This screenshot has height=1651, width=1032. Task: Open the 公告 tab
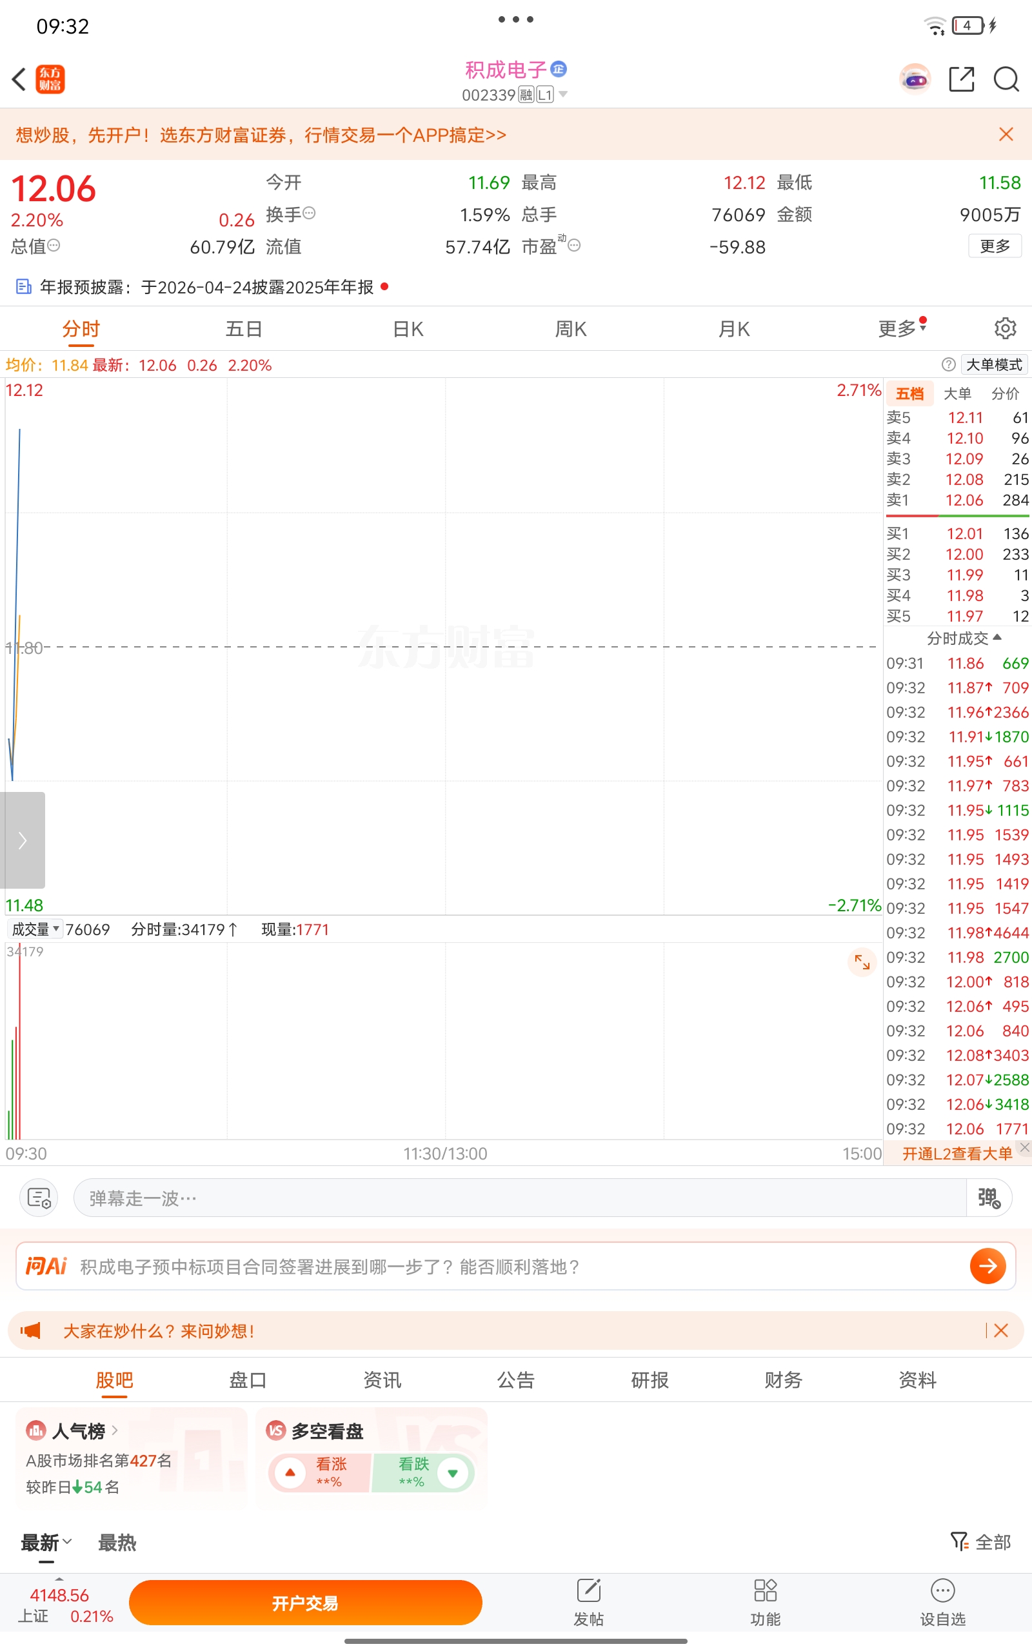[516, 1380]
